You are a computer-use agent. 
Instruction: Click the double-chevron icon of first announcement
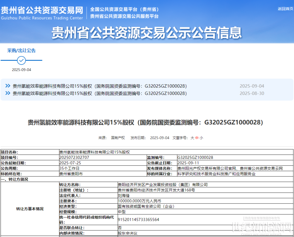(8, 86)
